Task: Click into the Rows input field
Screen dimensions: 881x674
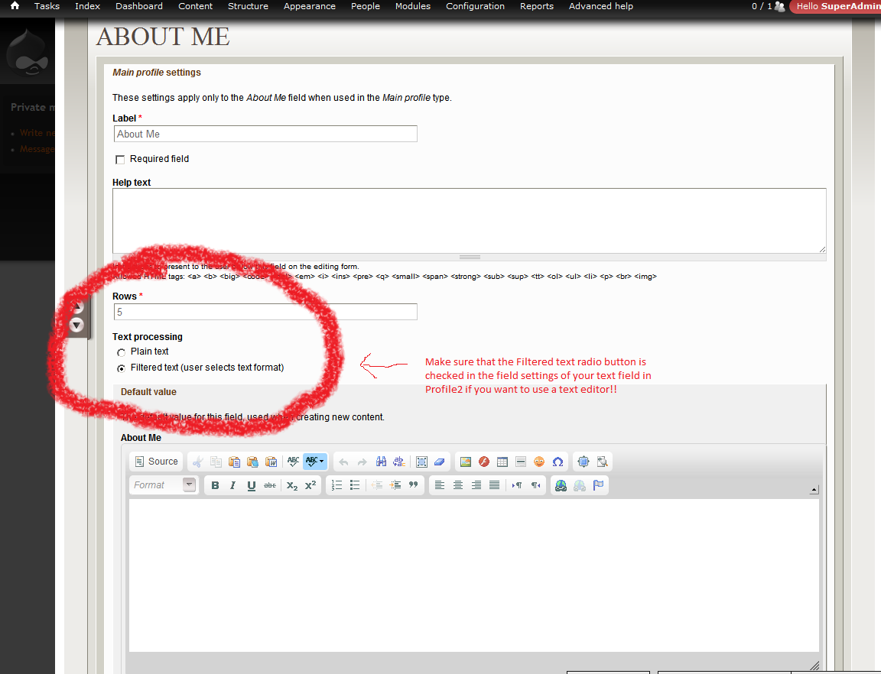Action: (x=265, y=312)
